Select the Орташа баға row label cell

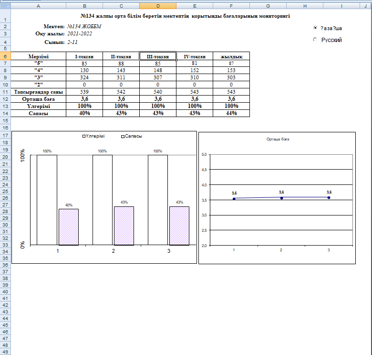[38, 98]
